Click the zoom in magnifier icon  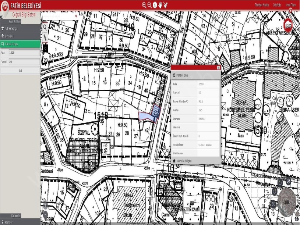tap(144, 5)
